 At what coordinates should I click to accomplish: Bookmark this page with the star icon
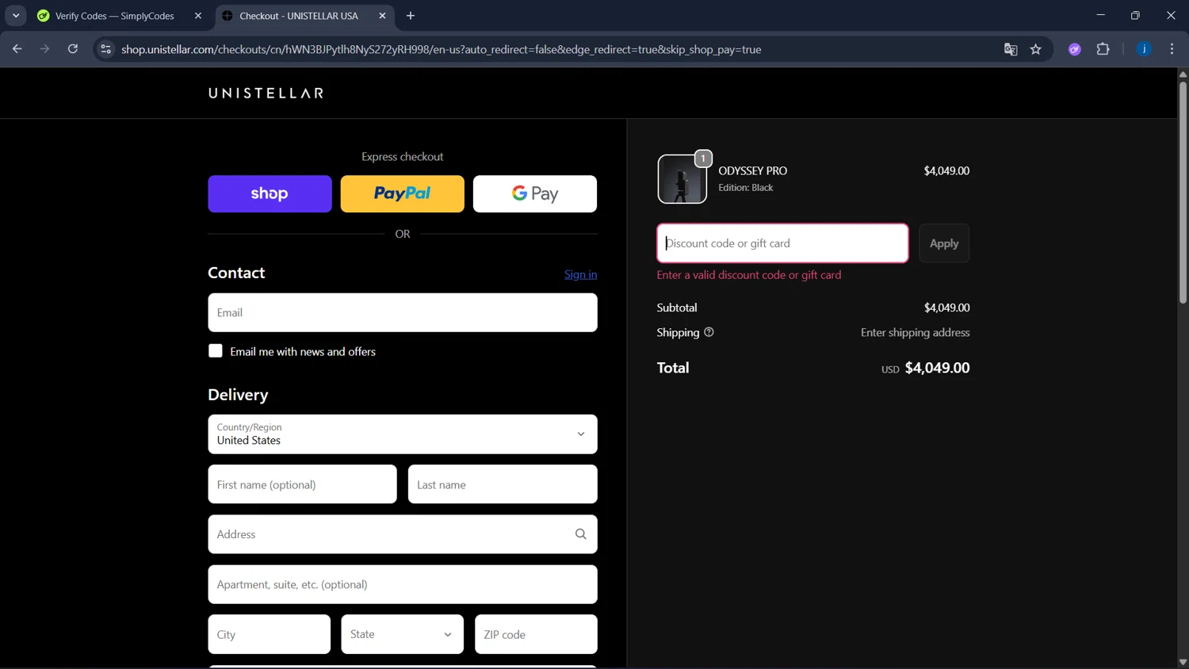[x=1036, y=49]
